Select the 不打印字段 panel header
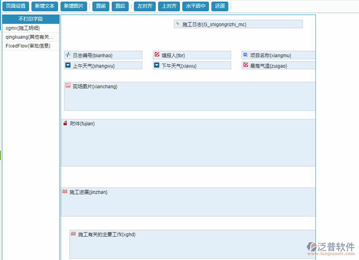This screenshot has width=359, height=260. click(31, 19)
